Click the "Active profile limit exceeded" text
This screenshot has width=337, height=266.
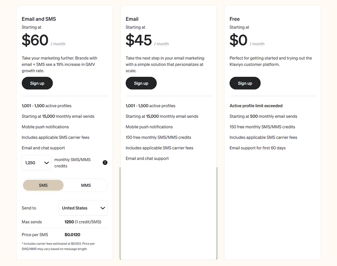256,106
